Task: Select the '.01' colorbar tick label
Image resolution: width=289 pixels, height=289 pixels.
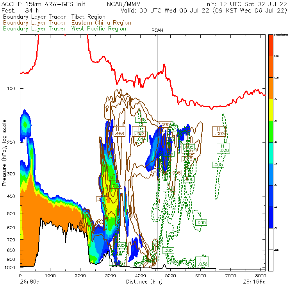Action: [276, 228]
